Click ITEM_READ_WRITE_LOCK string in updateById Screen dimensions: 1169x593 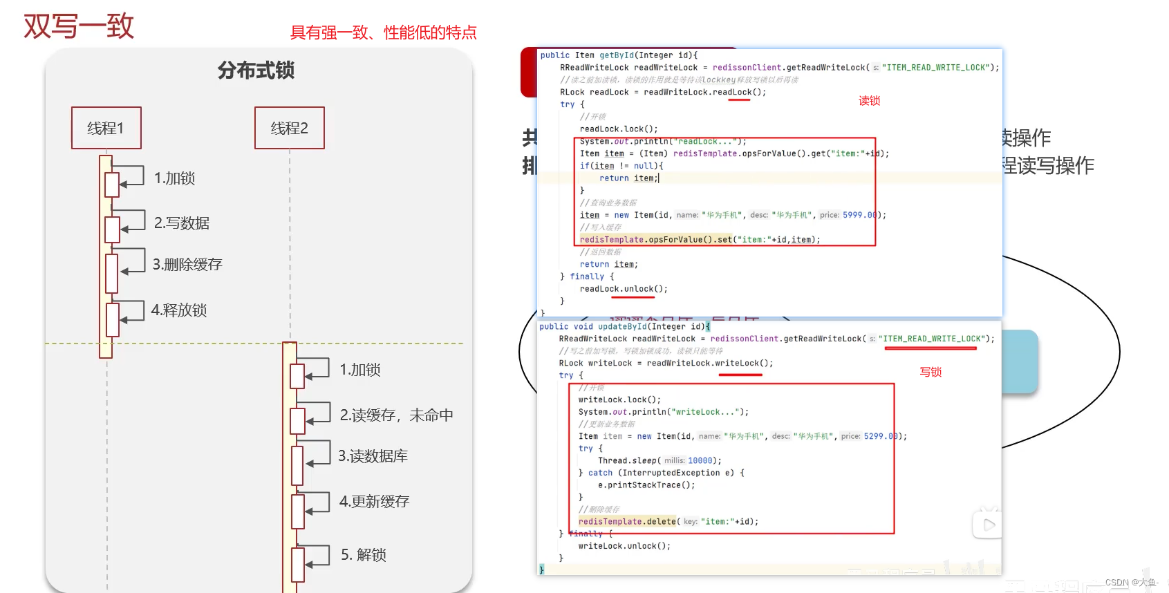[x=933, y=339]
